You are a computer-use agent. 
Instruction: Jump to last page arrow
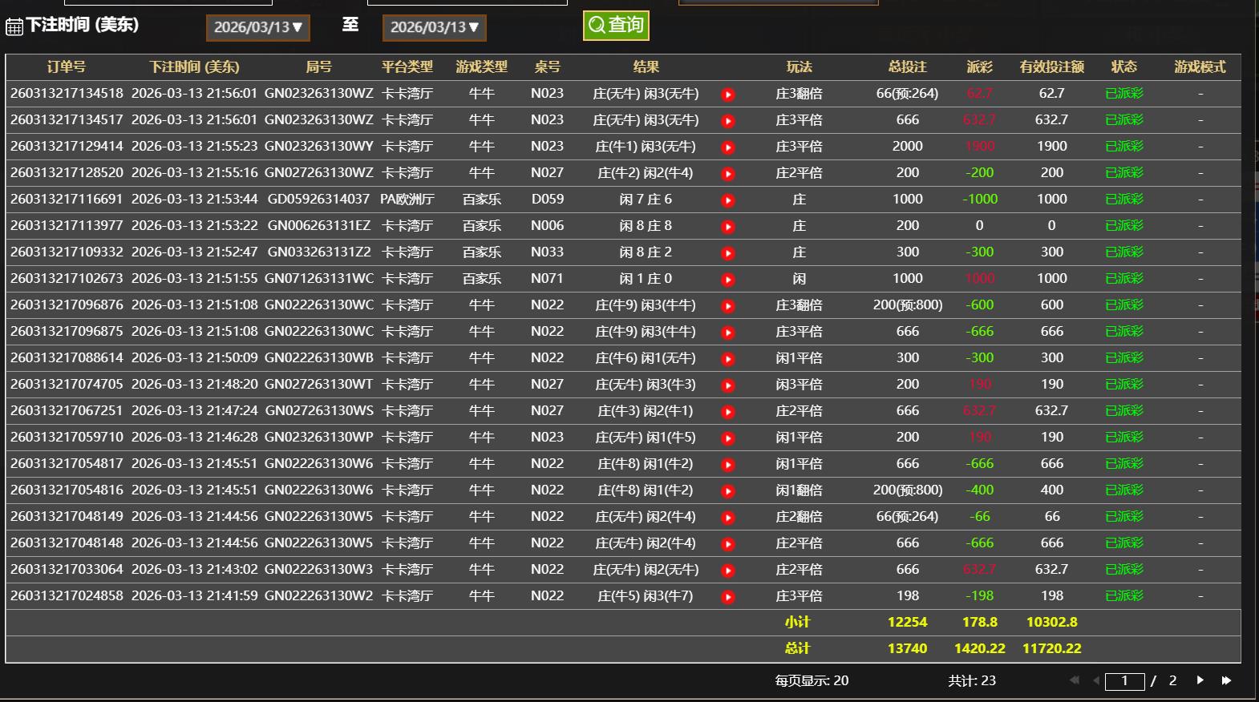tap(1226, 680)
